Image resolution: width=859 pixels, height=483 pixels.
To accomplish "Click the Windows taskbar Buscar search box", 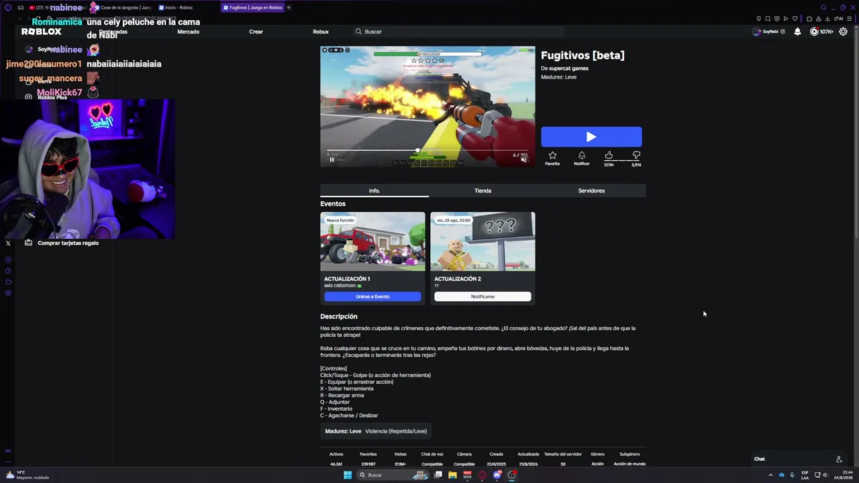I will [x=394, y=475].
